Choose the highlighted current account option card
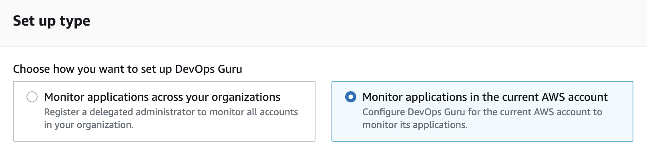Viewport: 647px width, 152px height. click(x=482, y=111)
